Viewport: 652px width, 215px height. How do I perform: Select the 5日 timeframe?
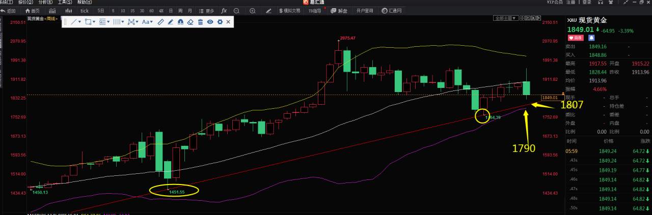coord(101,11)
